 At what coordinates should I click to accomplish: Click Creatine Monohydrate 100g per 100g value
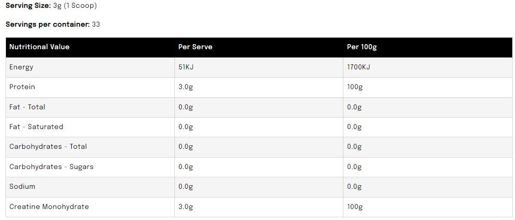pos(355,207)
